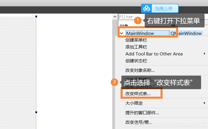Select the QMainWindow class cell
Viewport: 208px width, 129px height.
186,33
